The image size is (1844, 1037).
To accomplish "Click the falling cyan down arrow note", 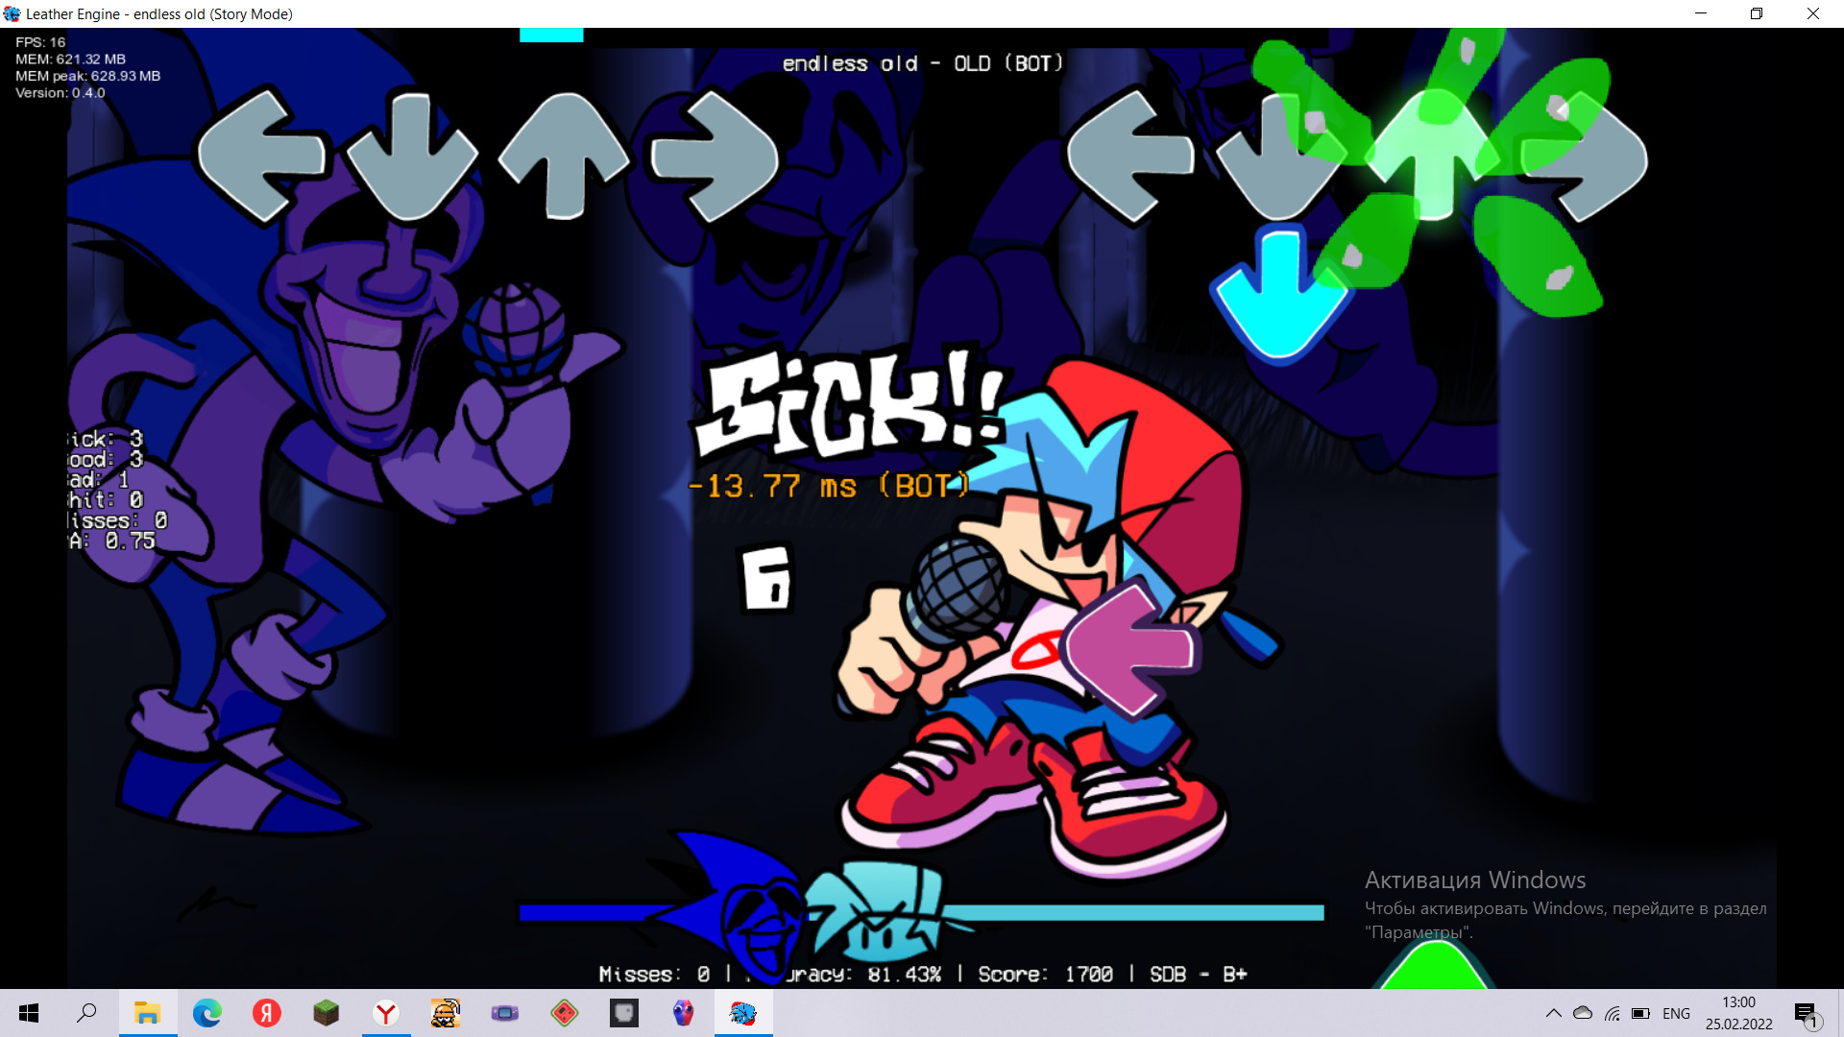I will pos(1280,293).
